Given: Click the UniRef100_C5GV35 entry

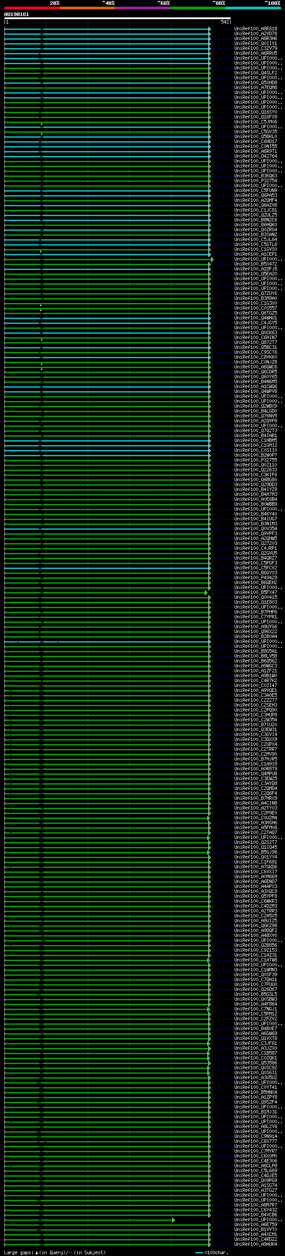Looking at the screenshot, I should [256, 131].
